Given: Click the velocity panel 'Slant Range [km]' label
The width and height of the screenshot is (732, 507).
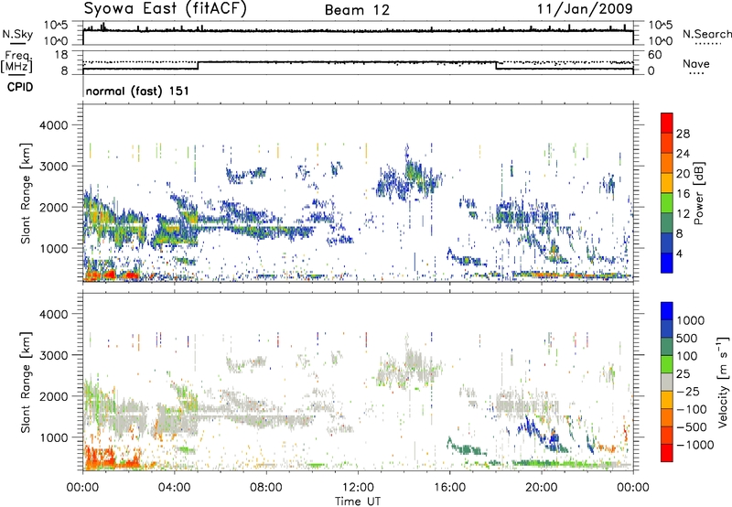Looking at the screenshot, I should click(26, 382).
